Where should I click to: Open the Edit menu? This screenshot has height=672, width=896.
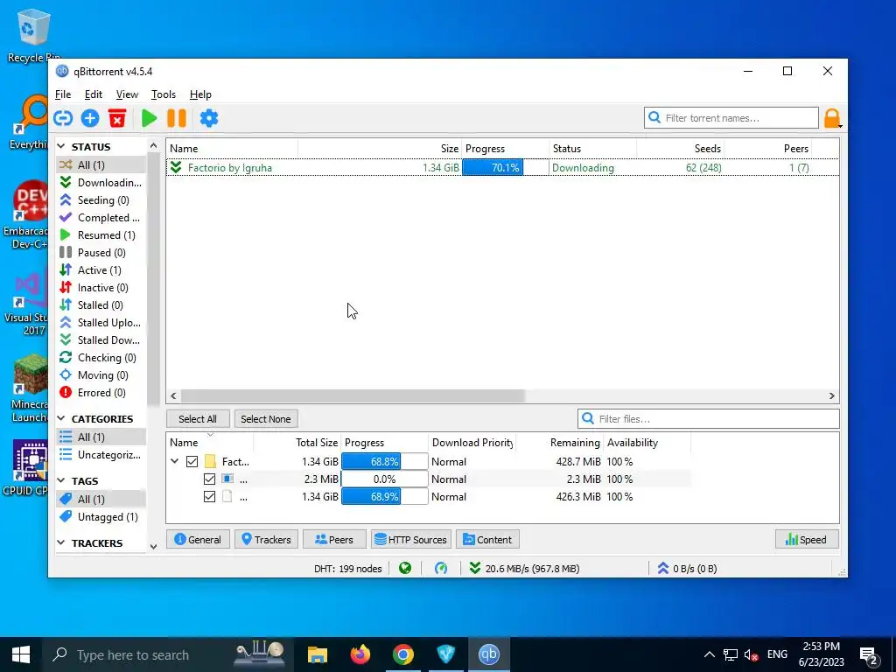pos(93,94)
